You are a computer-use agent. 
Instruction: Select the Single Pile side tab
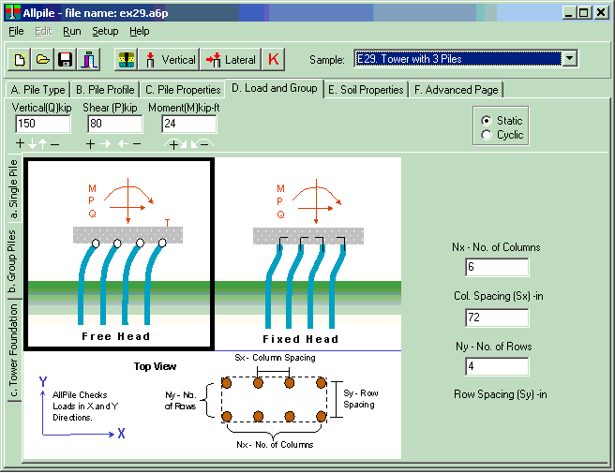tap(13, 185)
